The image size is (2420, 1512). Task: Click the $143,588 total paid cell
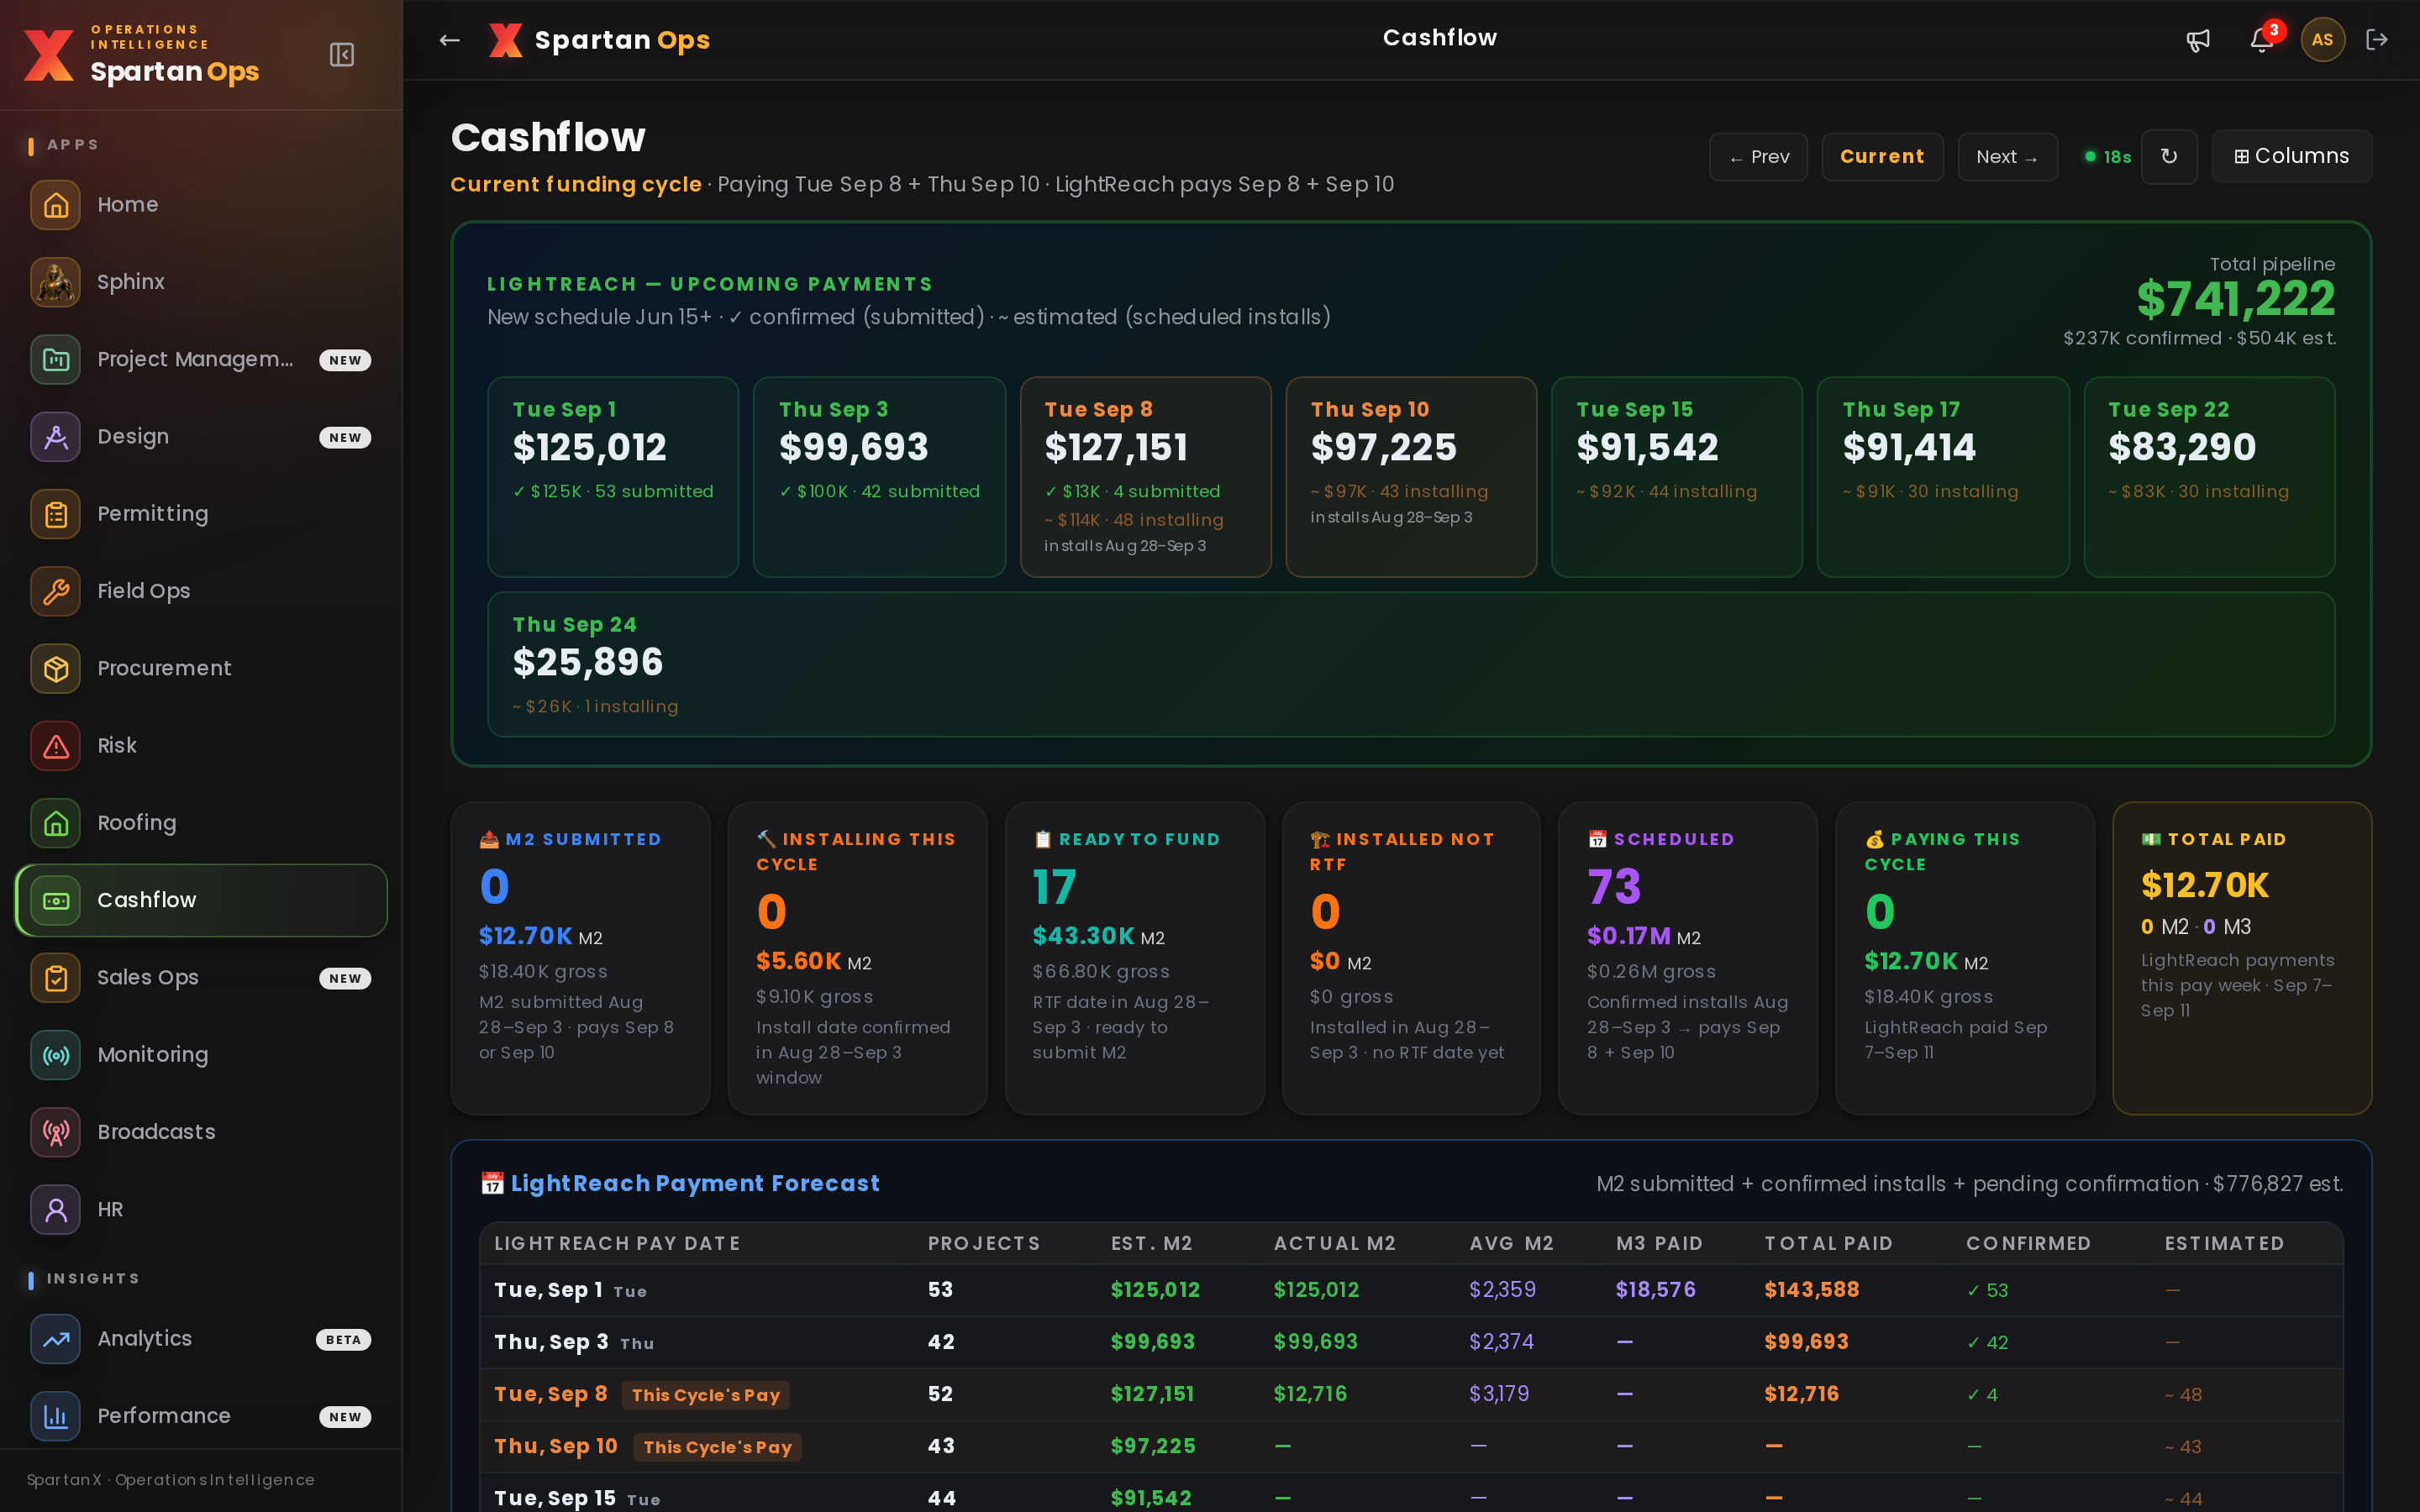1811,1290
